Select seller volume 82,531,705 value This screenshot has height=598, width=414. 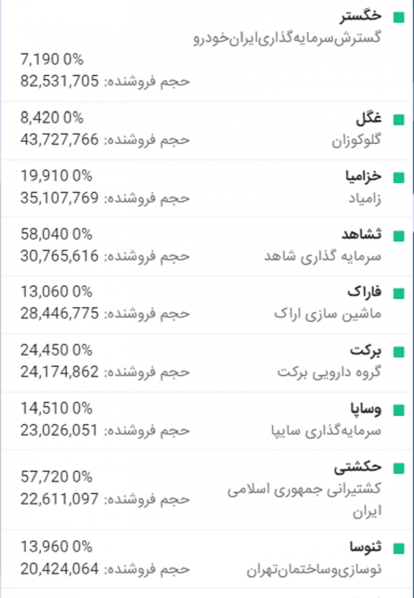click(x=59, y=81)
